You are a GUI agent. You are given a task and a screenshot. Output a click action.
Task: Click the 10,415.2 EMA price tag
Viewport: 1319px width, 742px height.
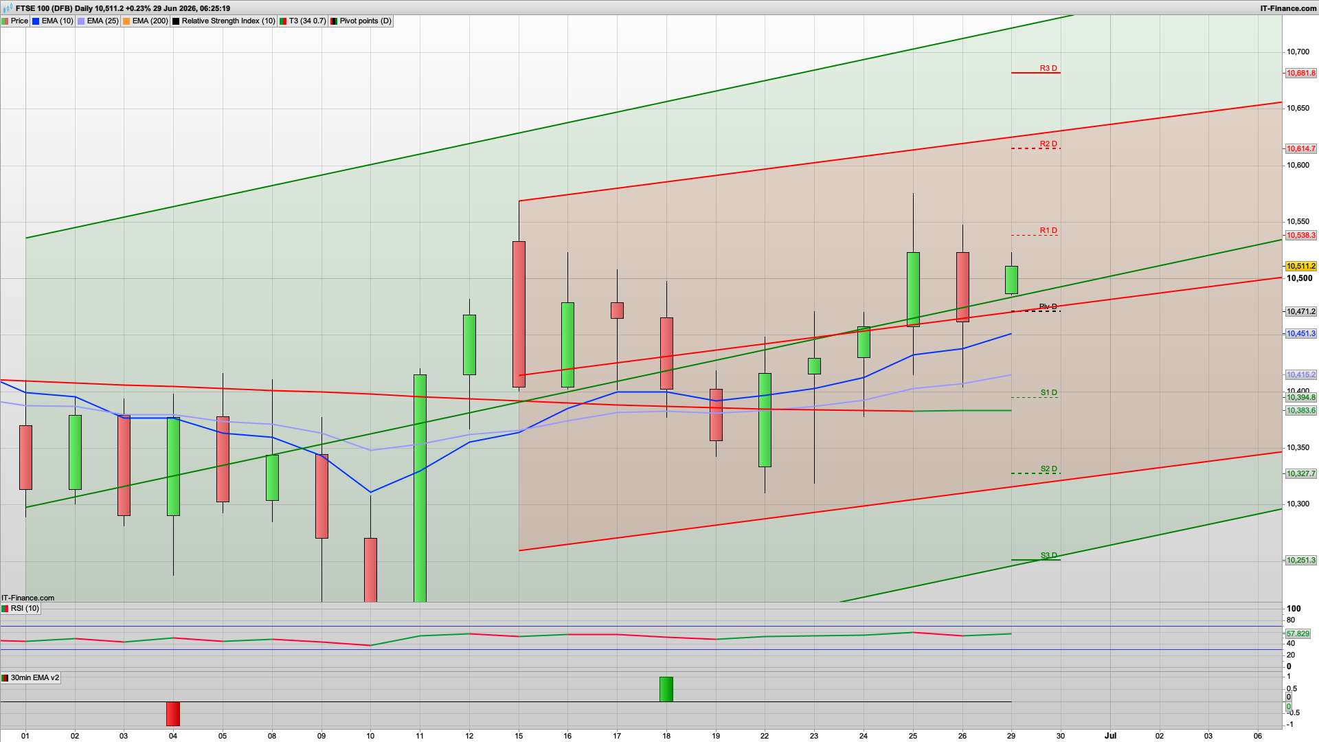click(1300, 375)
